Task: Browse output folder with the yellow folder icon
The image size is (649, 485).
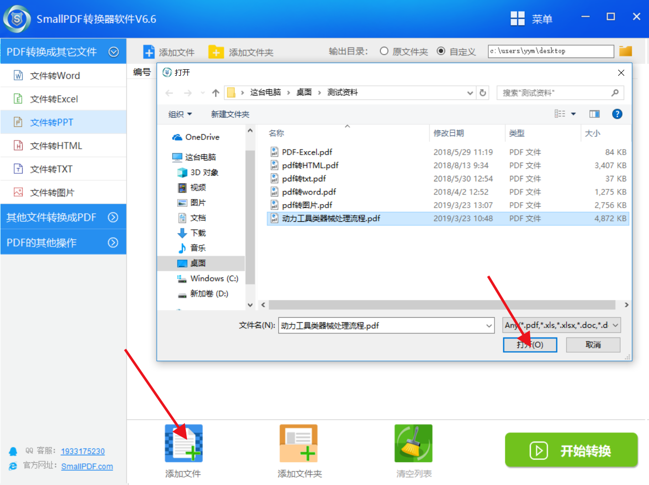Action: pos(626,51)
